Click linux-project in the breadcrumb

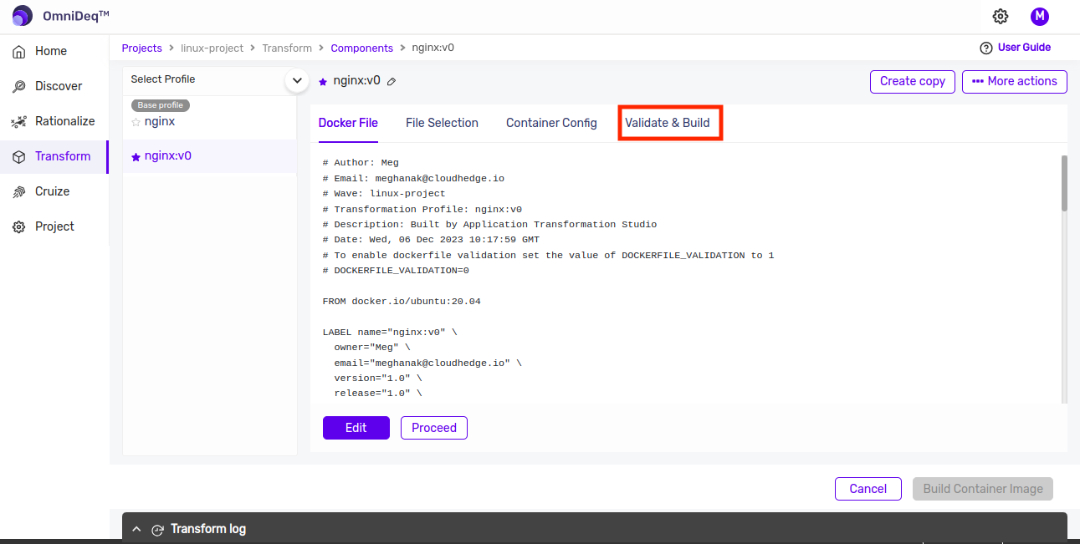click(x=212, y=48)
